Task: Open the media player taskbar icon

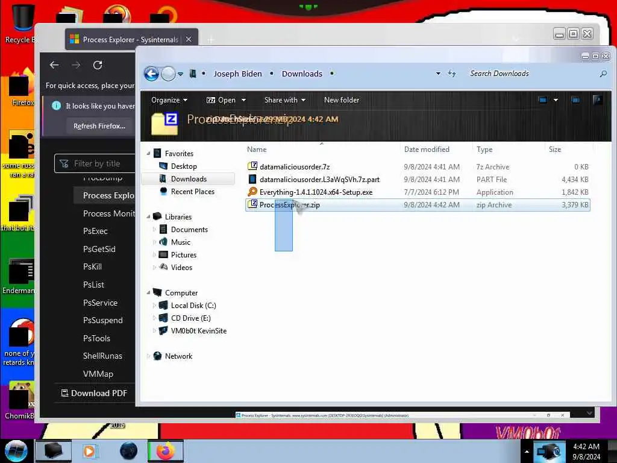Action: pyautogui.click(x=89, y=451)
